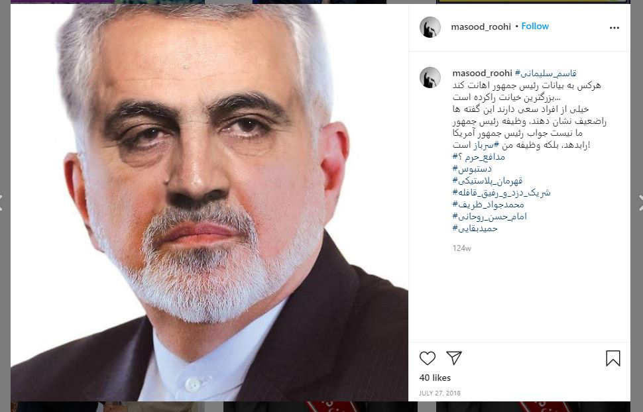Like the post with heart icon
The width and height of the screenshot is (643, 412).
[x=428, y=358]
